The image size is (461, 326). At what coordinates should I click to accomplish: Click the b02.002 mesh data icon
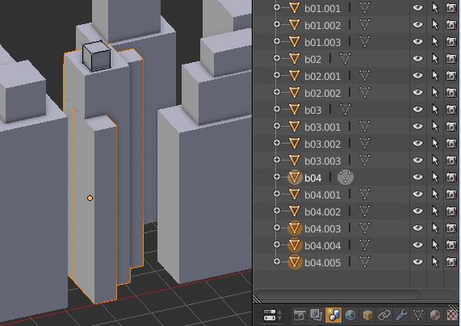365,93
